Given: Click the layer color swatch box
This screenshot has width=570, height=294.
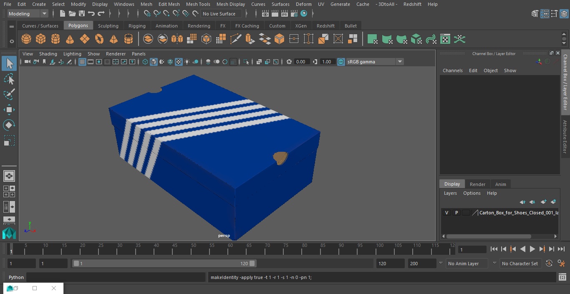Looking at the screenshot, I should pos(466,213).
